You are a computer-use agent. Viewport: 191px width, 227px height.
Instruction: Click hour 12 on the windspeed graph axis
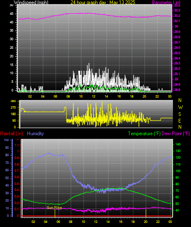click(93, 96)
